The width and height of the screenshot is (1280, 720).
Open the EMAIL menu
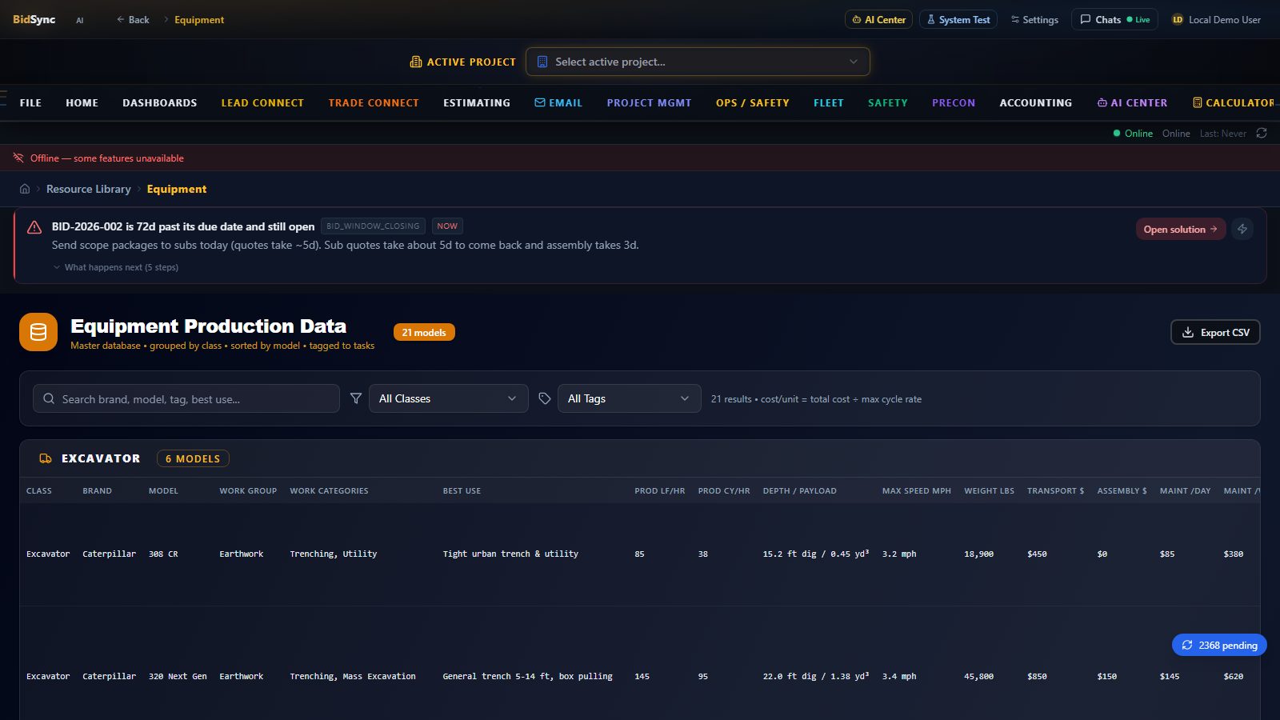558,102
